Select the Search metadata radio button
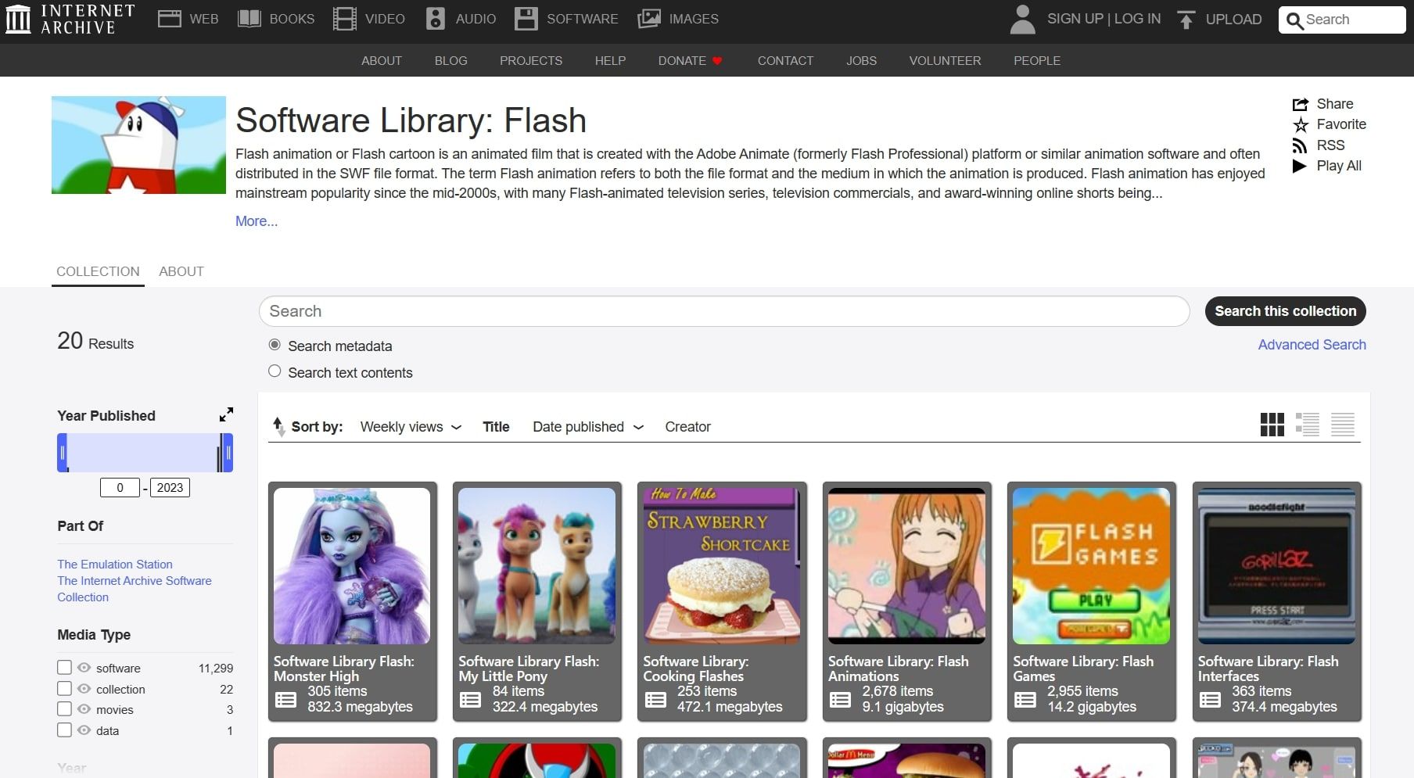 pyautogui.click(x=275, y=344)
